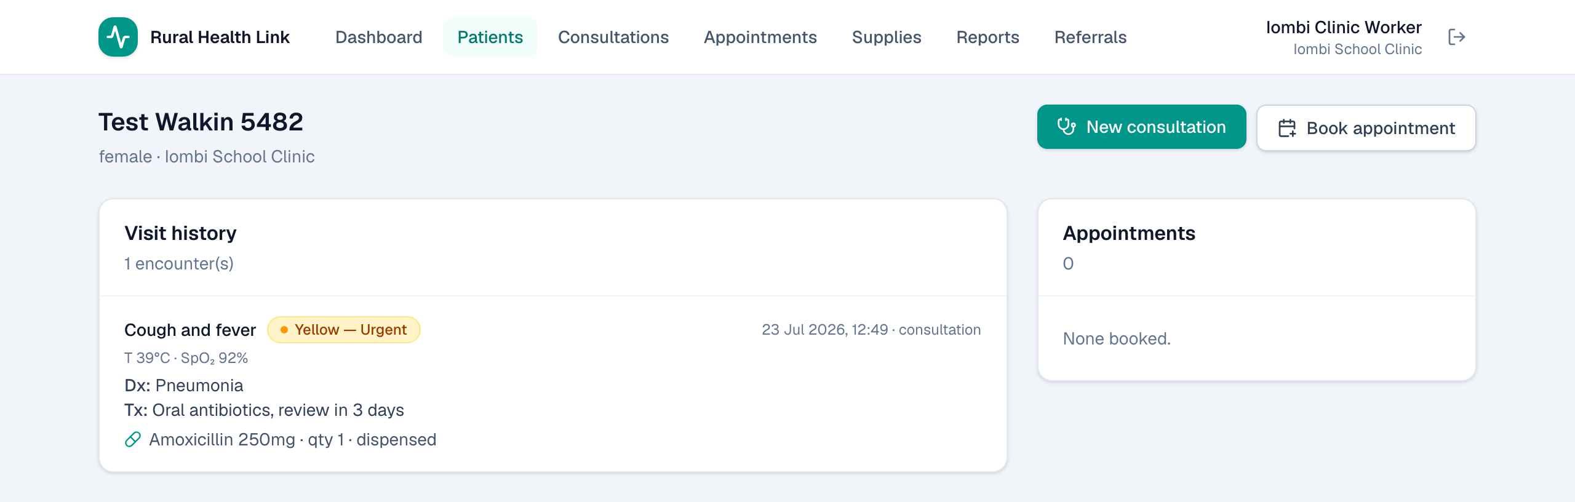Click the stethoscope icon on New consultation
This screenshot has height=502, width=1575.
tap(1066, 127)
